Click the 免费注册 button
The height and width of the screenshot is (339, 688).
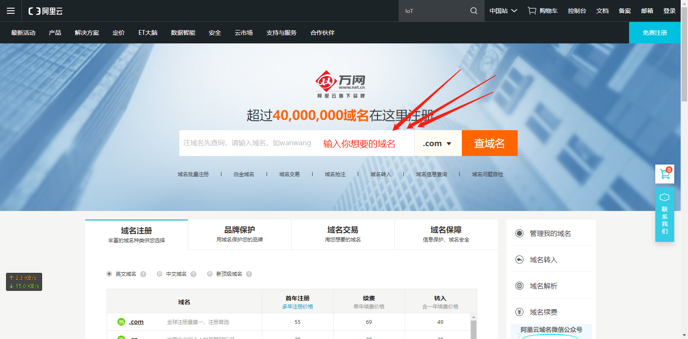(x=655, y=33)
